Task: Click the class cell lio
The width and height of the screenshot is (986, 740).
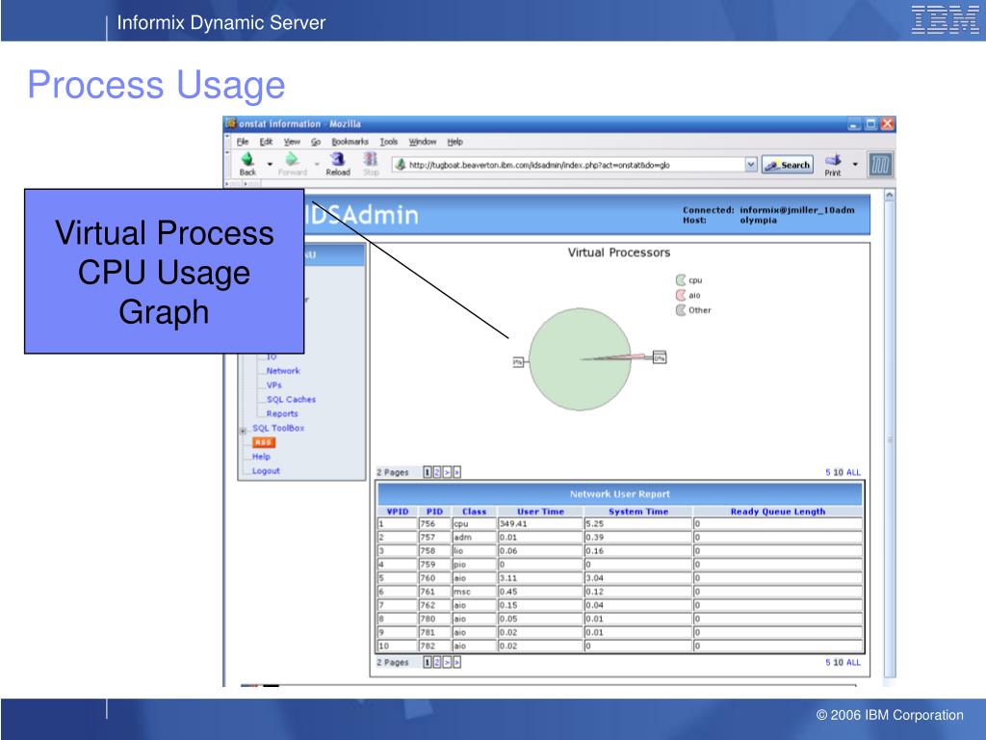Action: [474, 550]
